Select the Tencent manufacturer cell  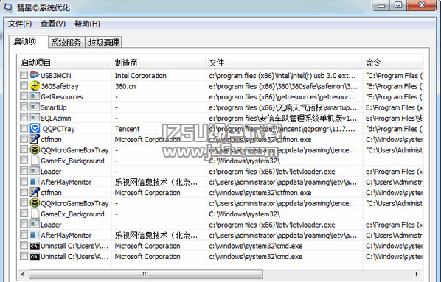tap(127, 129)
